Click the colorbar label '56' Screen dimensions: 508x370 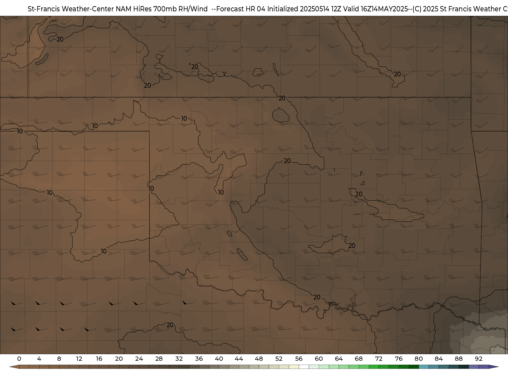pyautogui.click(x=299, y=359)
